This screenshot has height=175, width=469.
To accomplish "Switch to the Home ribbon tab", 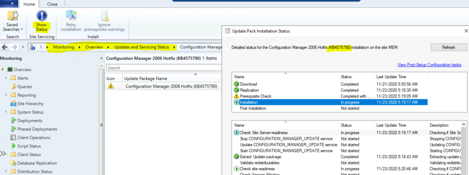I will 29,4.
